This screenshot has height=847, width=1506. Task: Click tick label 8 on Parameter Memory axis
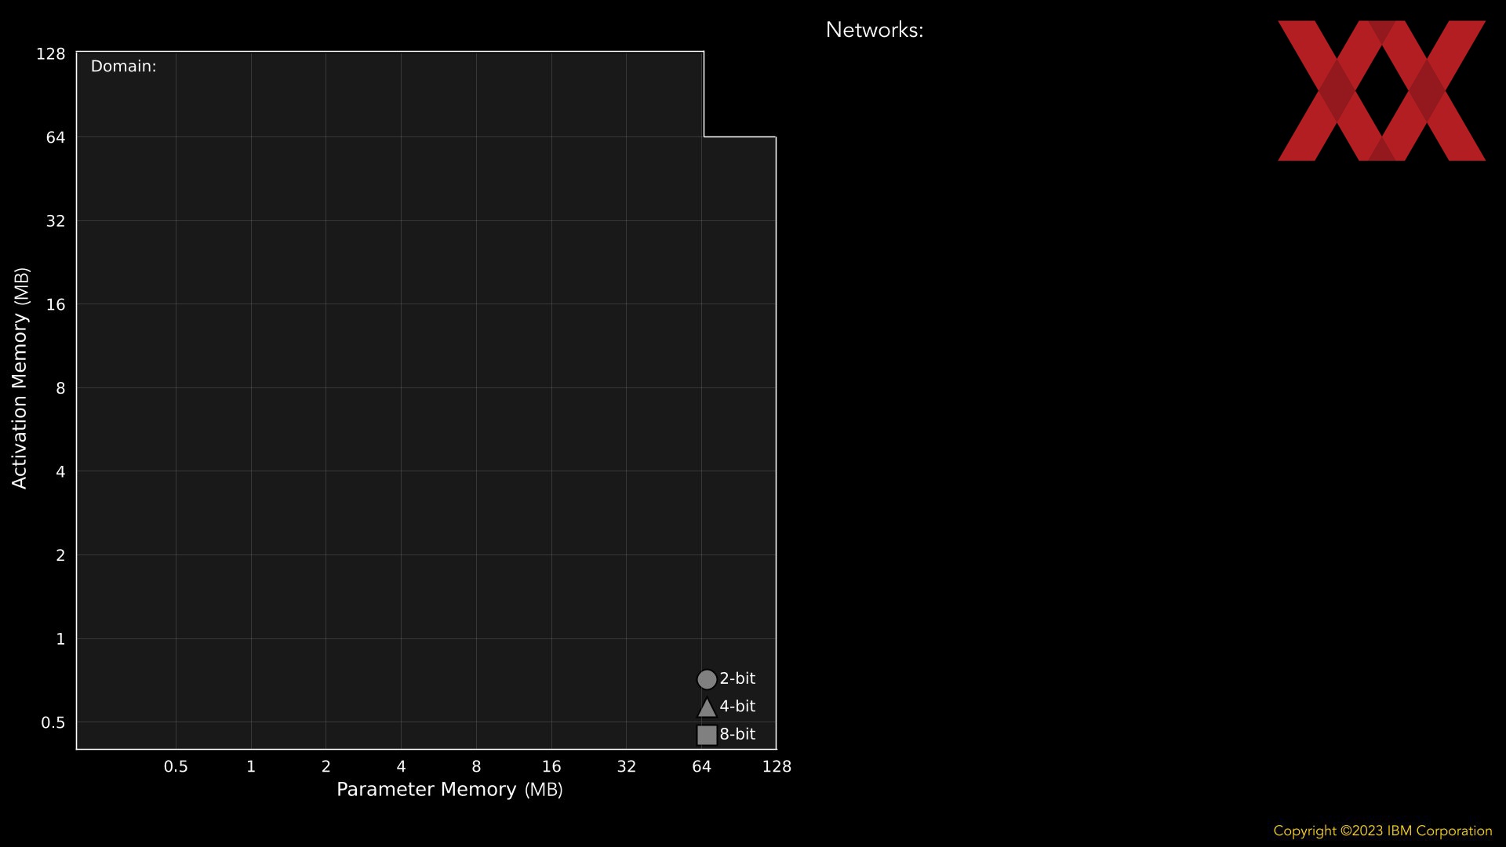tap(476, 767)
